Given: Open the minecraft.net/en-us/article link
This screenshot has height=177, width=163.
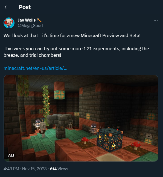Looking at the screenshot, I should pos(36,68).
